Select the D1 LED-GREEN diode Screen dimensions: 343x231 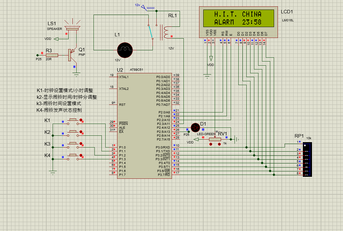coord(195,128)
